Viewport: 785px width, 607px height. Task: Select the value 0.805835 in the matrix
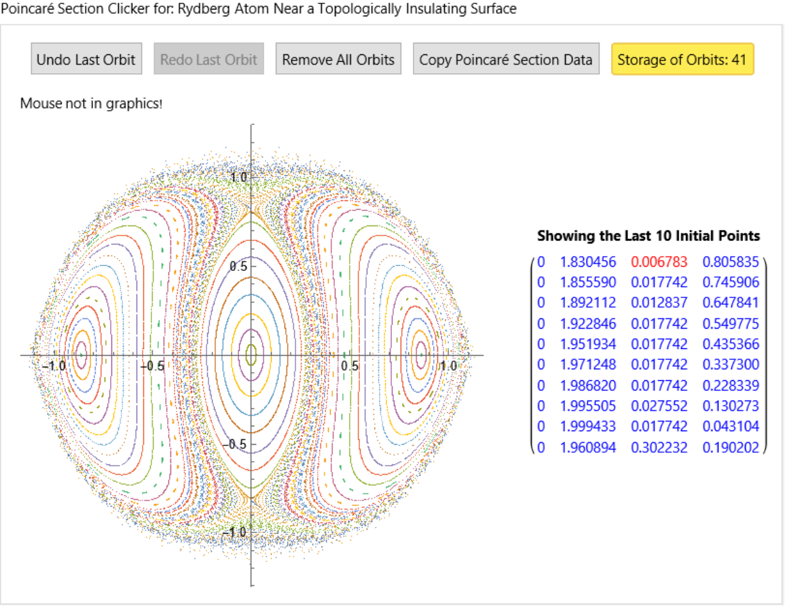(x=730, y=261)
